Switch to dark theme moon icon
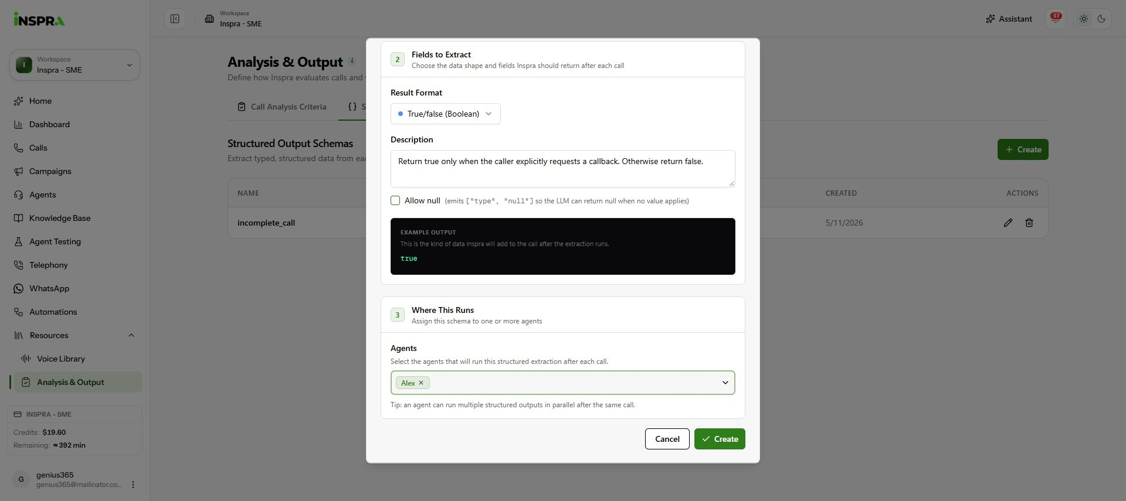 point(1101,19)
